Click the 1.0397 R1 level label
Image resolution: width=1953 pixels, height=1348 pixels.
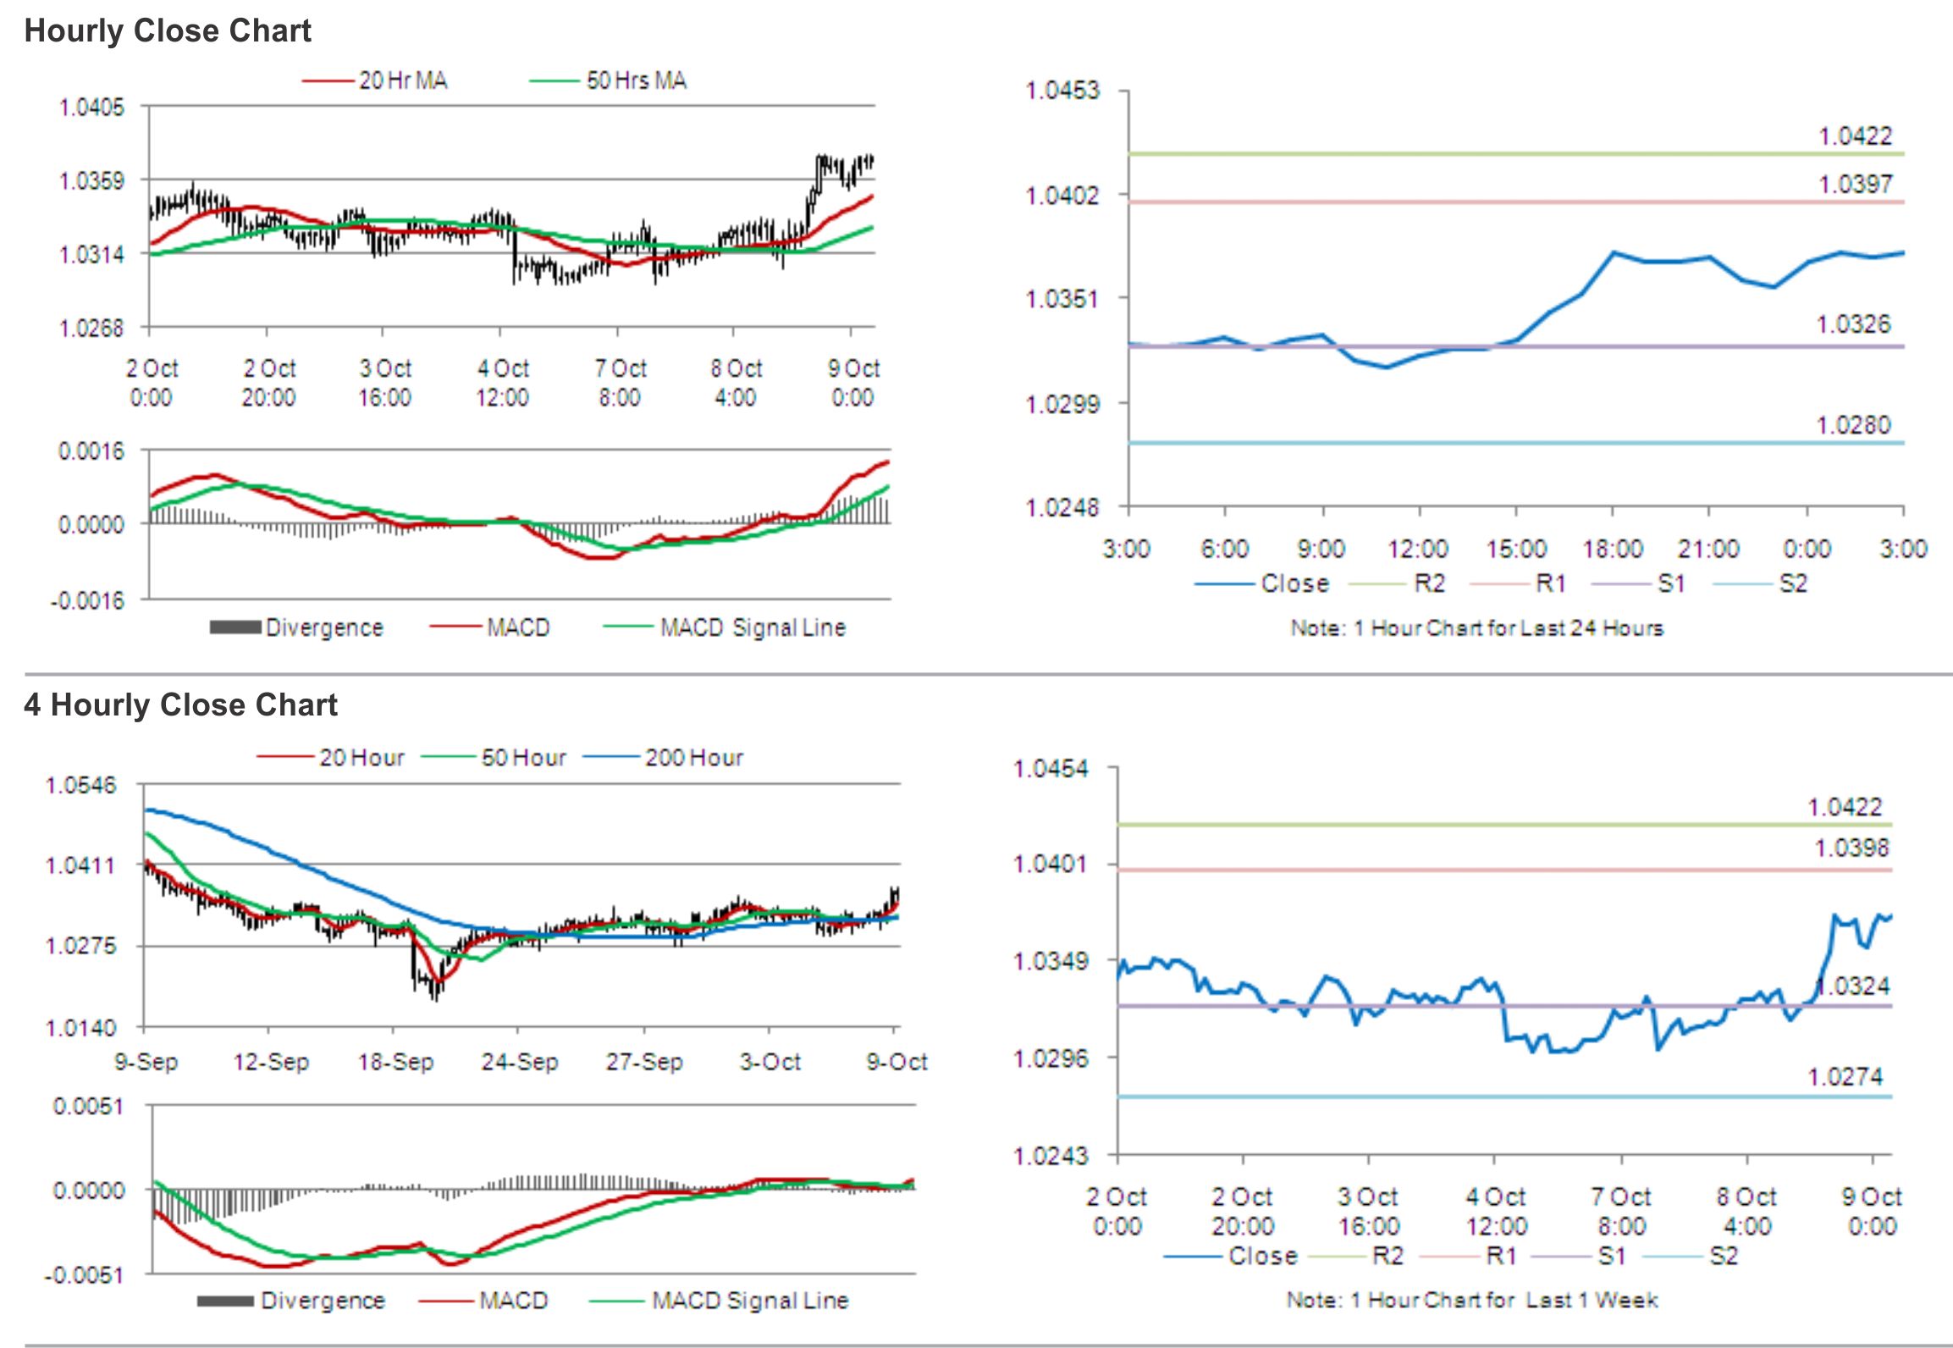(x=1855, y=184)
